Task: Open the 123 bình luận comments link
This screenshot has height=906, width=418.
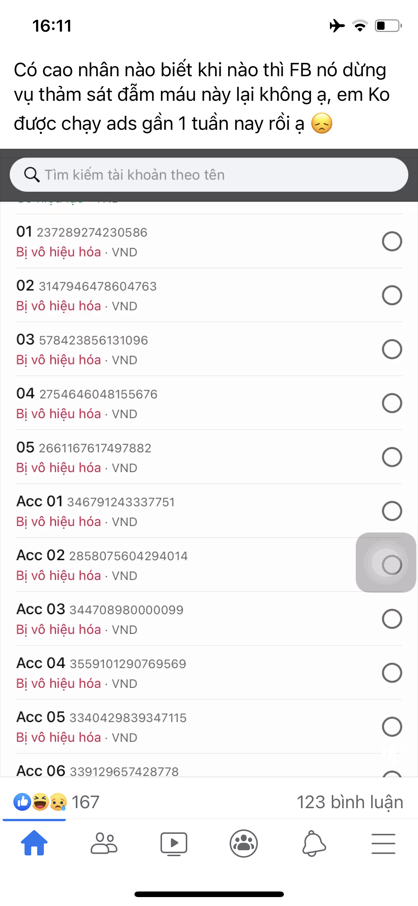Action: (x=350, y=802)
